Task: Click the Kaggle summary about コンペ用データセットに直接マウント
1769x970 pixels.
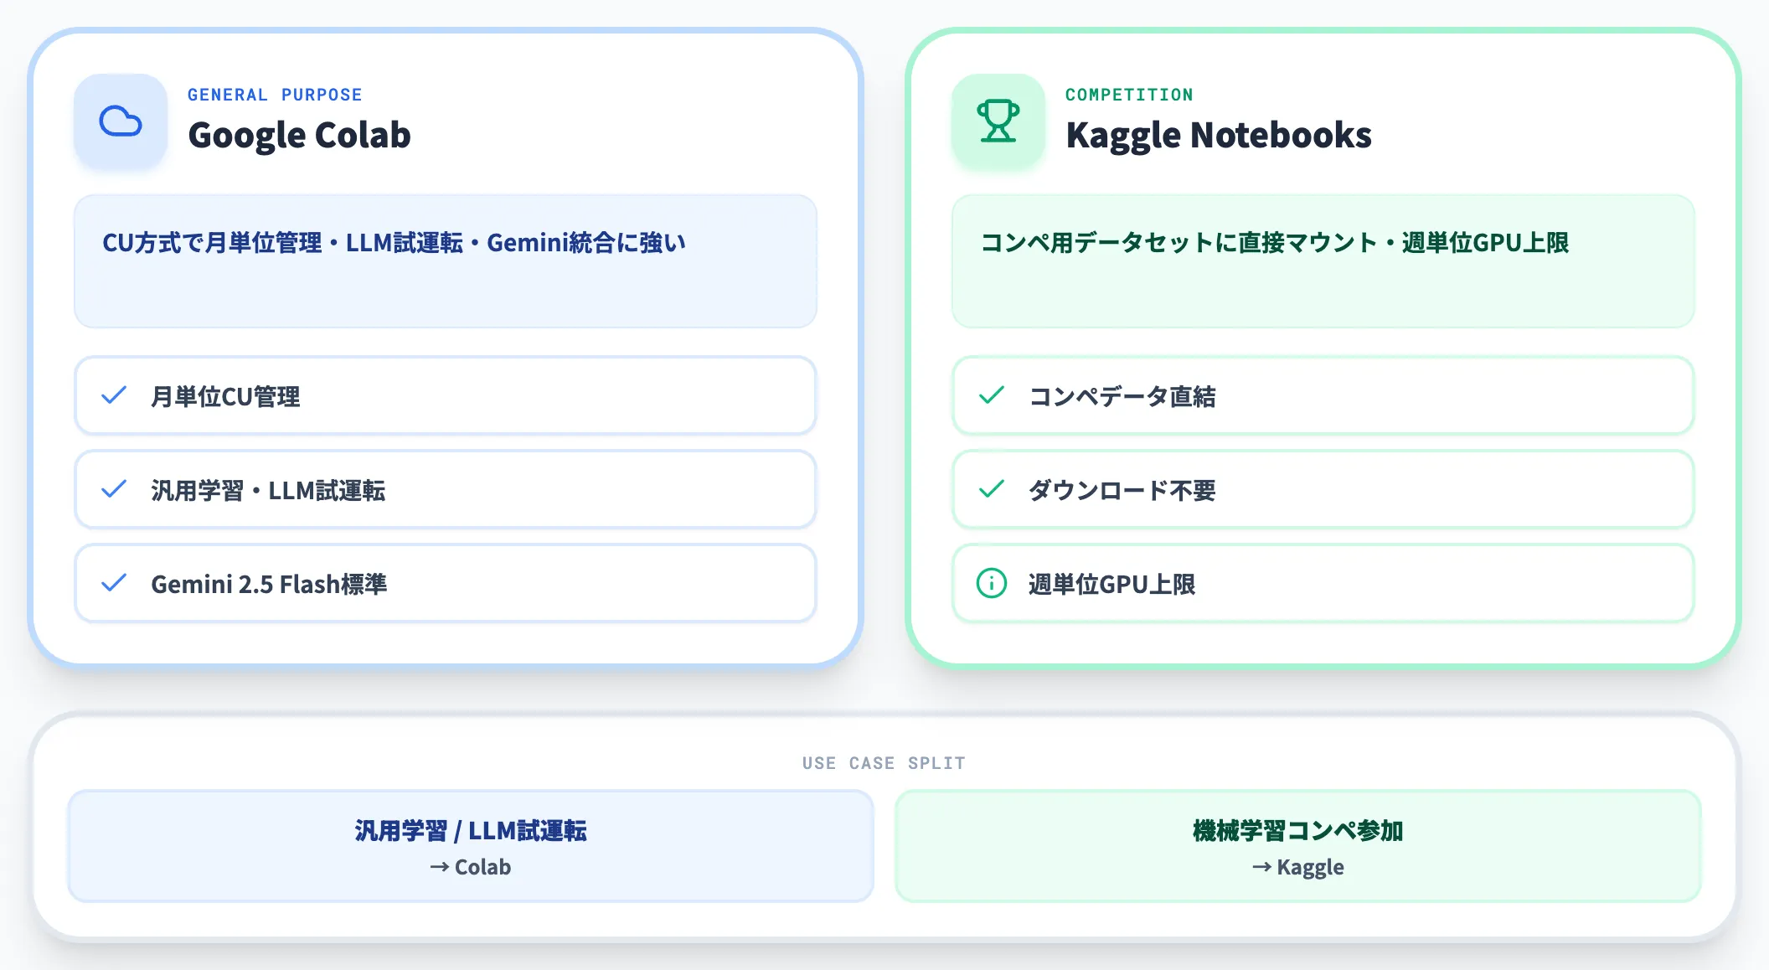Action: point(1274,243)
